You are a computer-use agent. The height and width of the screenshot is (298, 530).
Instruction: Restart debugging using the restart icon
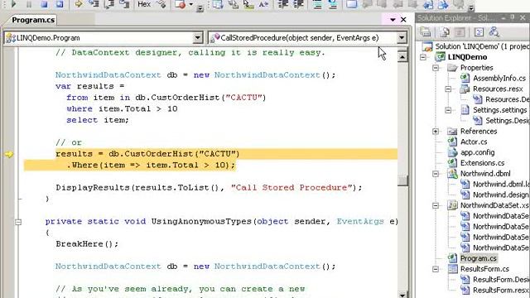click(60, 4)
